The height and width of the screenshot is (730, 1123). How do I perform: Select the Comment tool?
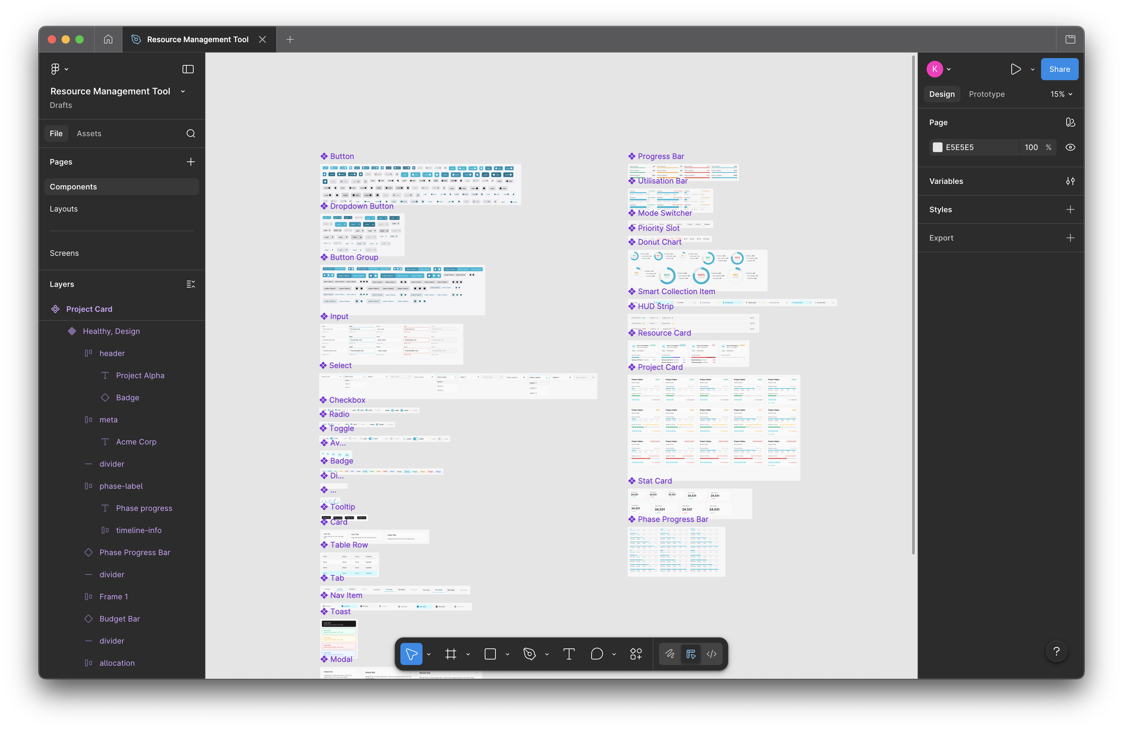[x=597, y=654]
